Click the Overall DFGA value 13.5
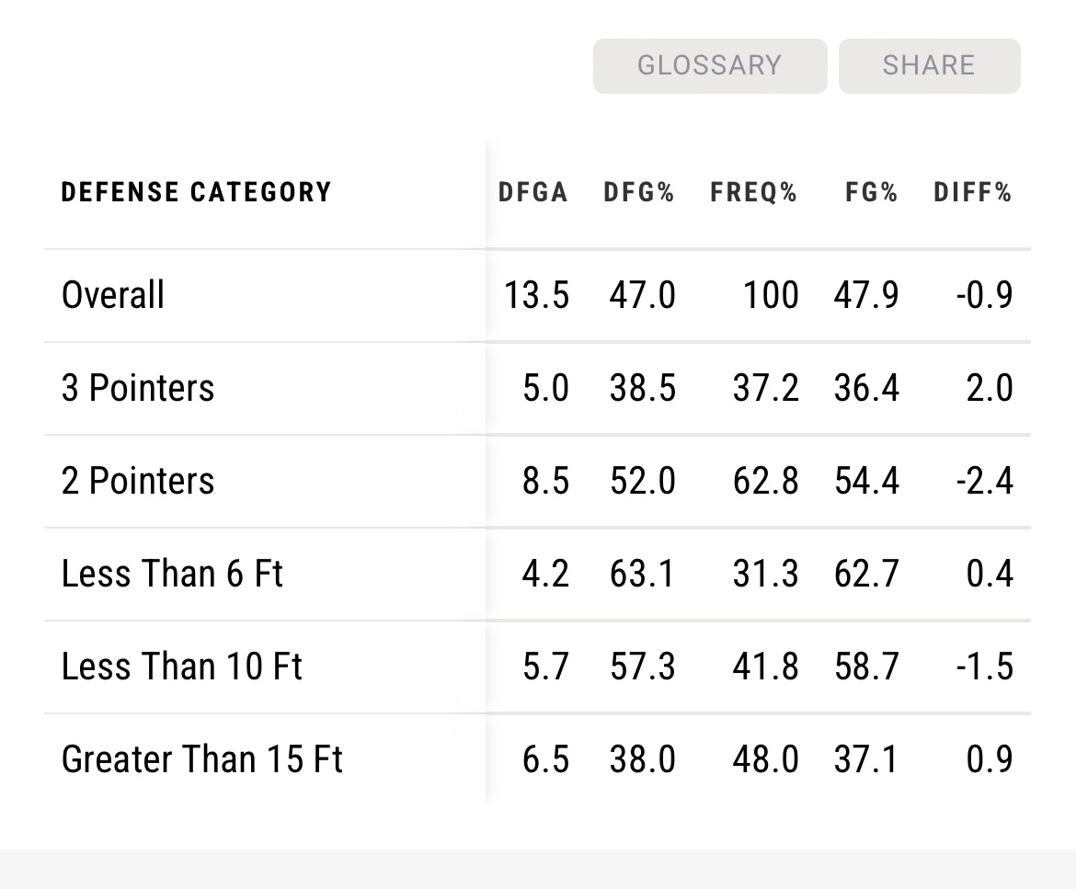This screenshot has height=889, width=1076. click(x=536, y=295)
